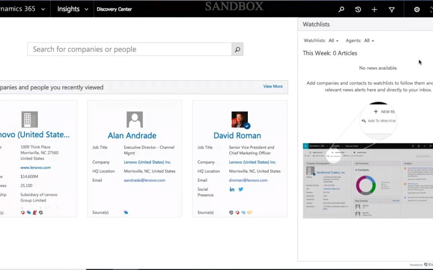The height and width of the screenshot is (270, 433).
Task: Click 'Senior Vice President and Chief Marketing Officer'
Action: (x=251, y=150)
